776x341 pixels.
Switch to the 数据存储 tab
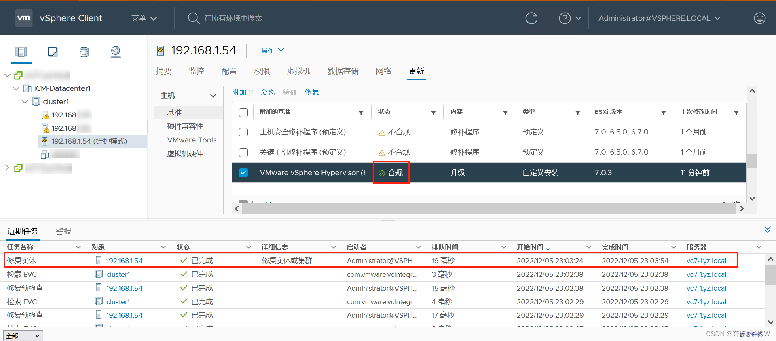(343, 71)
